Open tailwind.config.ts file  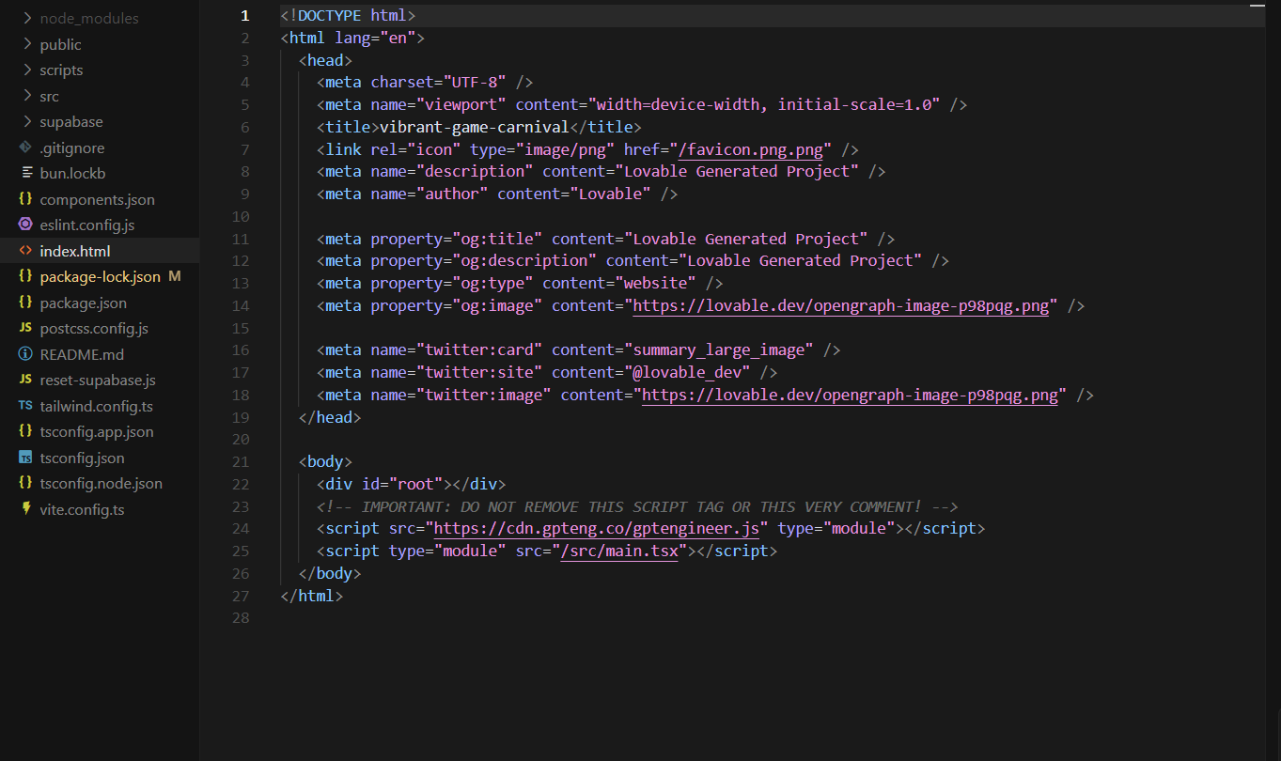(x=97, y=406)
